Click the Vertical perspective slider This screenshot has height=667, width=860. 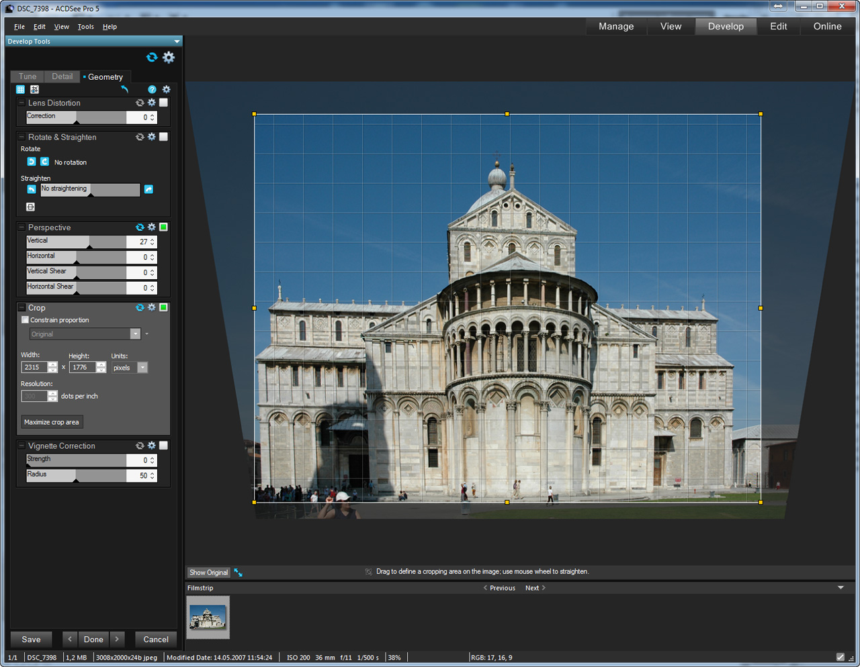[x=76, y=242]
